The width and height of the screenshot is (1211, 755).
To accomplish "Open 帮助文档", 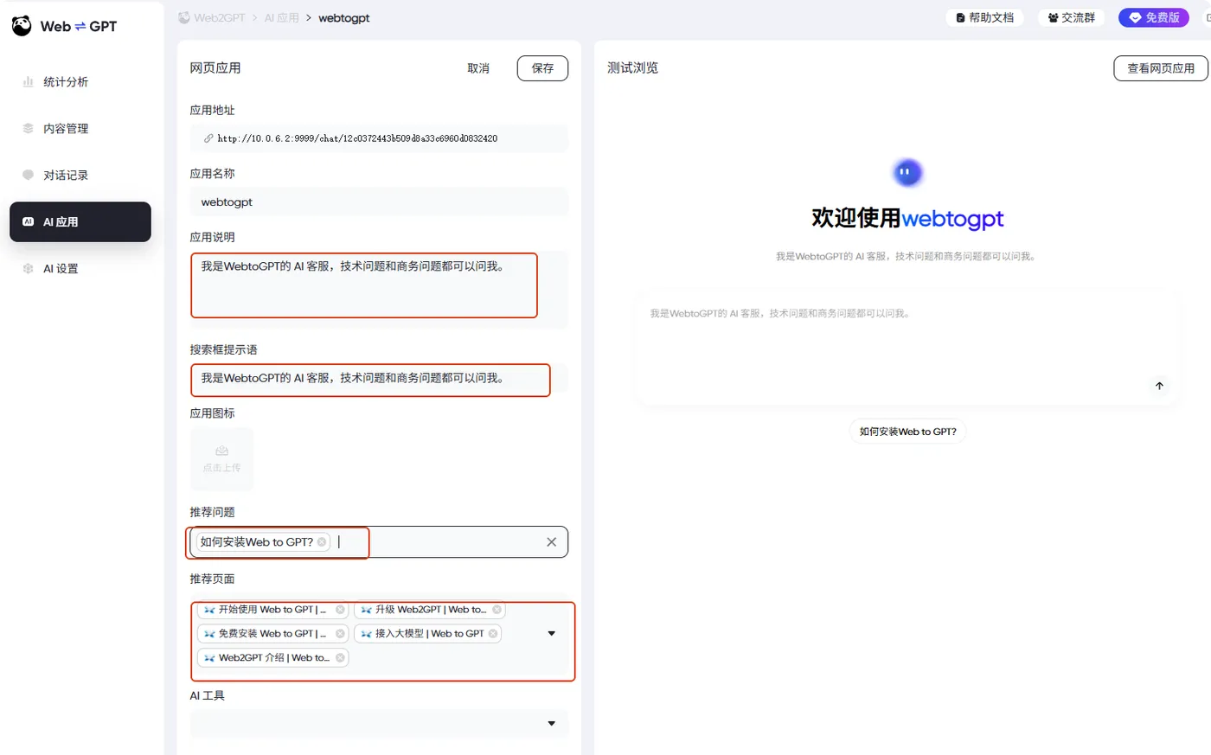I will (x=985, y=17).
